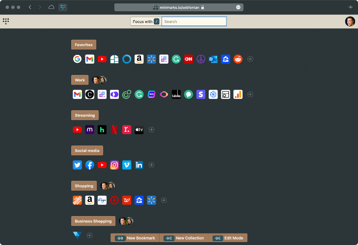Image resolution: width=358 pixels, height=245 pixels.
Task: Open the Walmart bookmark in Shopping
Action: tap(151, 200)
